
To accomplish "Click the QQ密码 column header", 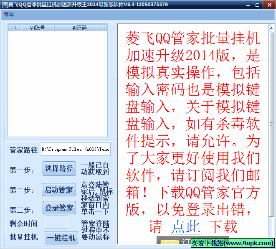I will click(79, 28).
